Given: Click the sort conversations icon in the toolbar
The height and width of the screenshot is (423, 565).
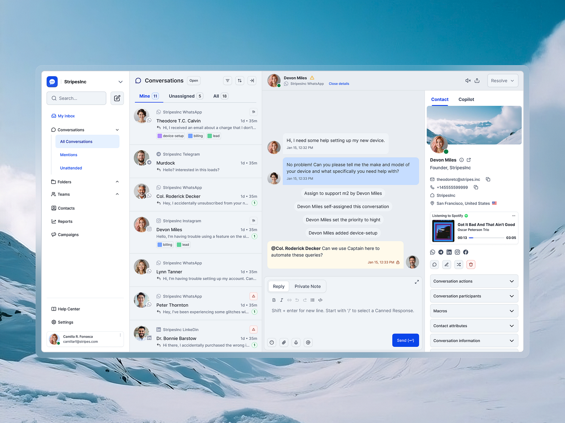Looking at the screenshot, I should click(x=239, y=80).
